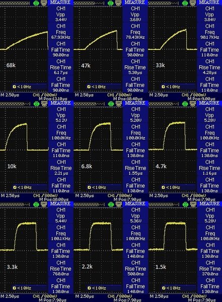Click the 10k resistor label
The height and width of the screenshot is (302, 222).
tap(12, 166)
